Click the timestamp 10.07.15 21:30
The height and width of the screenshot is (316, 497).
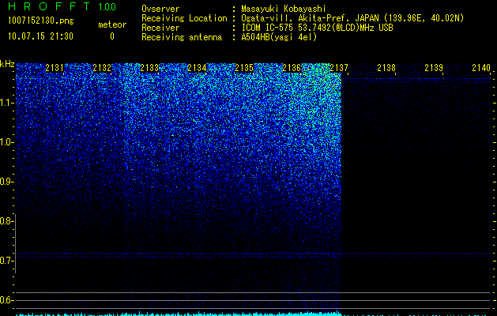(x=40, y=36)
